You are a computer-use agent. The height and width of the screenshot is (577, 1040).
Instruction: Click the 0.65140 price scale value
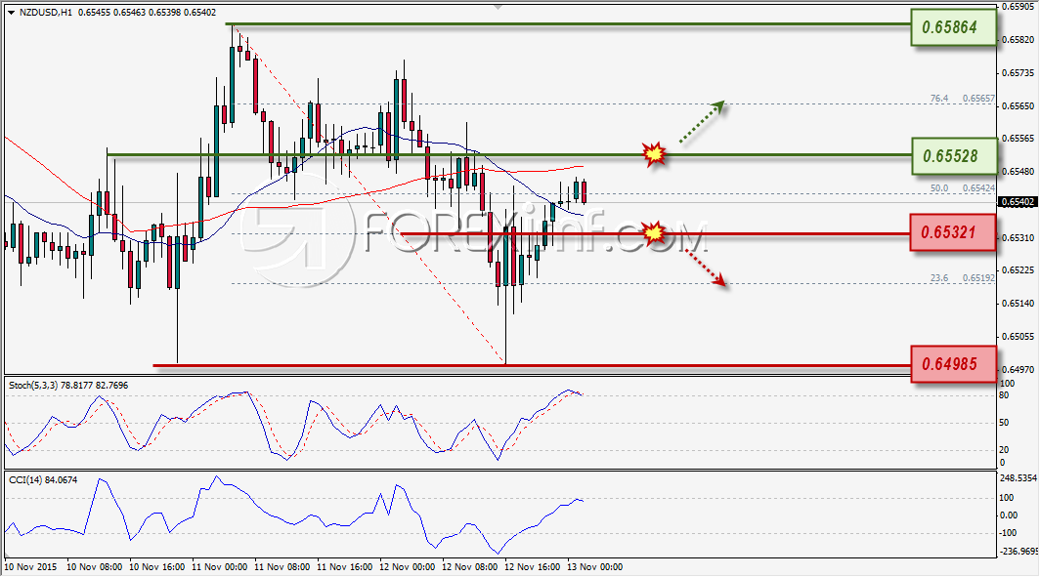click(1018, 304)
